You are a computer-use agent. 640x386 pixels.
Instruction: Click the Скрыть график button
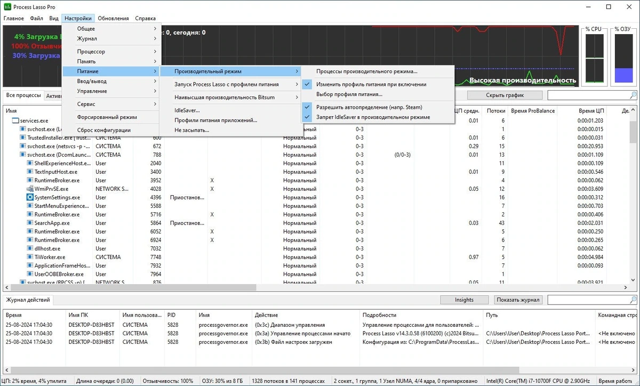pyautogui.click(x=505, y=95)
